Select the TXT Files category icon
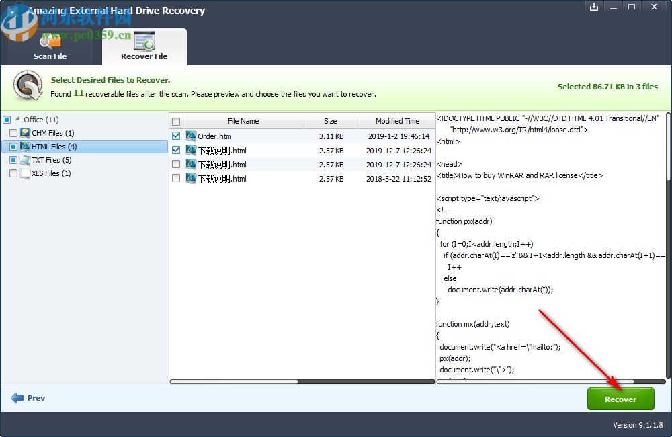Image resolution: width=672 pixels, height=437 pixels. [25, 159]
